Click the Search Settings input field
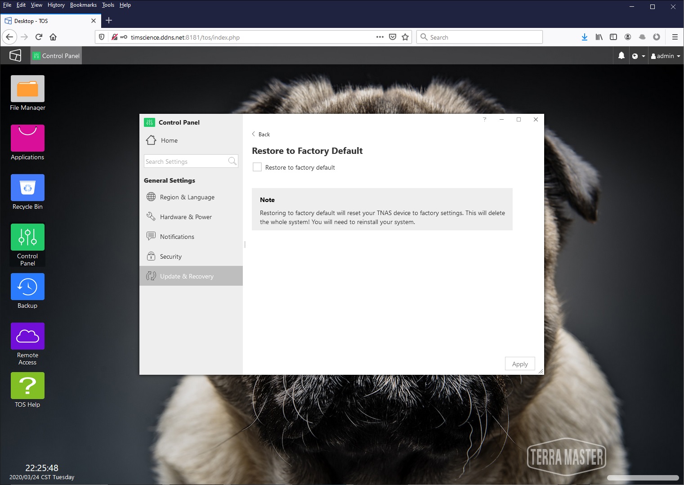Image resolution: width=684 pixels, height=485 pixels. tap(186, 162)
